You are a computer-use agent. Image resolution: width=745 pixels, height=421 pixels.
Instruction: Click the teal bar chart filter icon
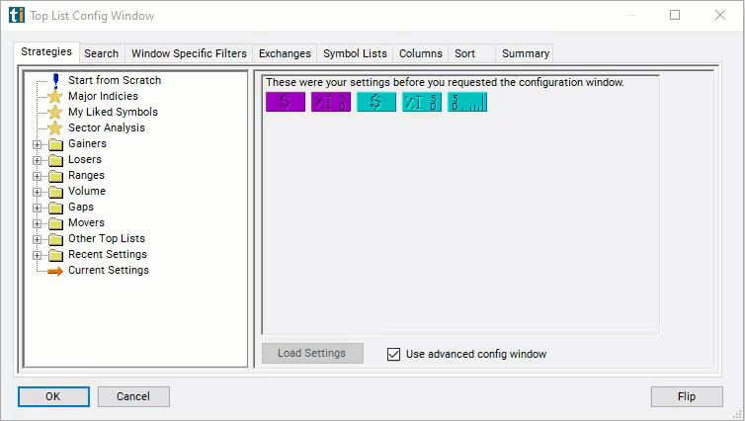(x=467, y=102)
